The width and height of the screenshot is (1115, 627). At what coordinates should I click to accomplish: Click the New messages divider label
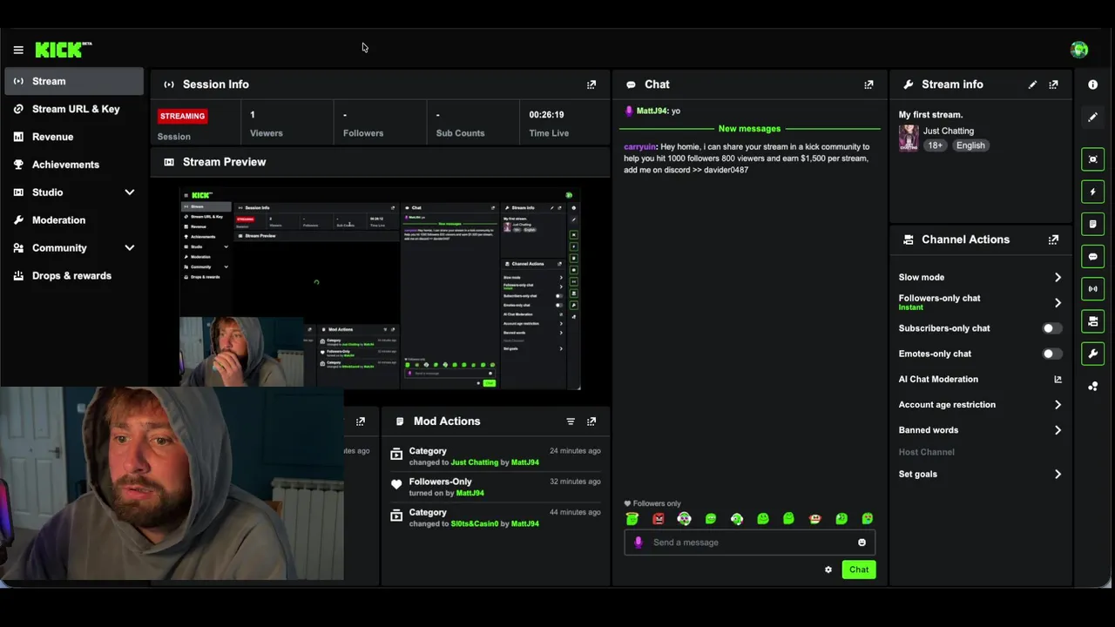click(749, 129)
